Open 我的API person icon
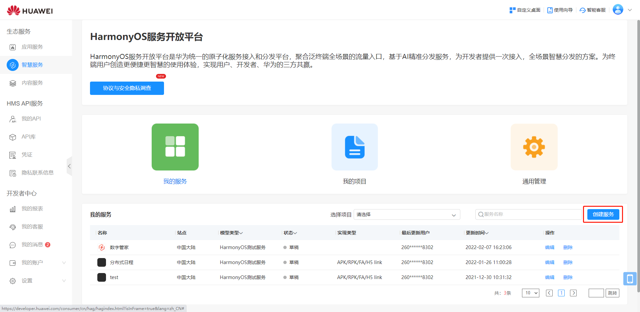Viewport: 640px width, 312px height. pos(13,119)
